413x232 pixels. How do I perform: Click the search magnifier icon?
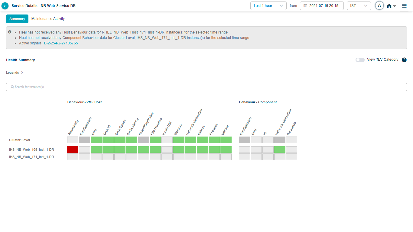pyautogui.click(x=12, y=87)
